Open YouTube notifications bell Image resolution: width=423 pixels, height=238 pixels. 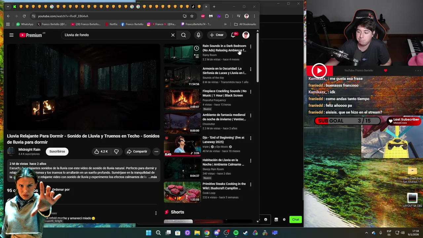tap(233, 35)
